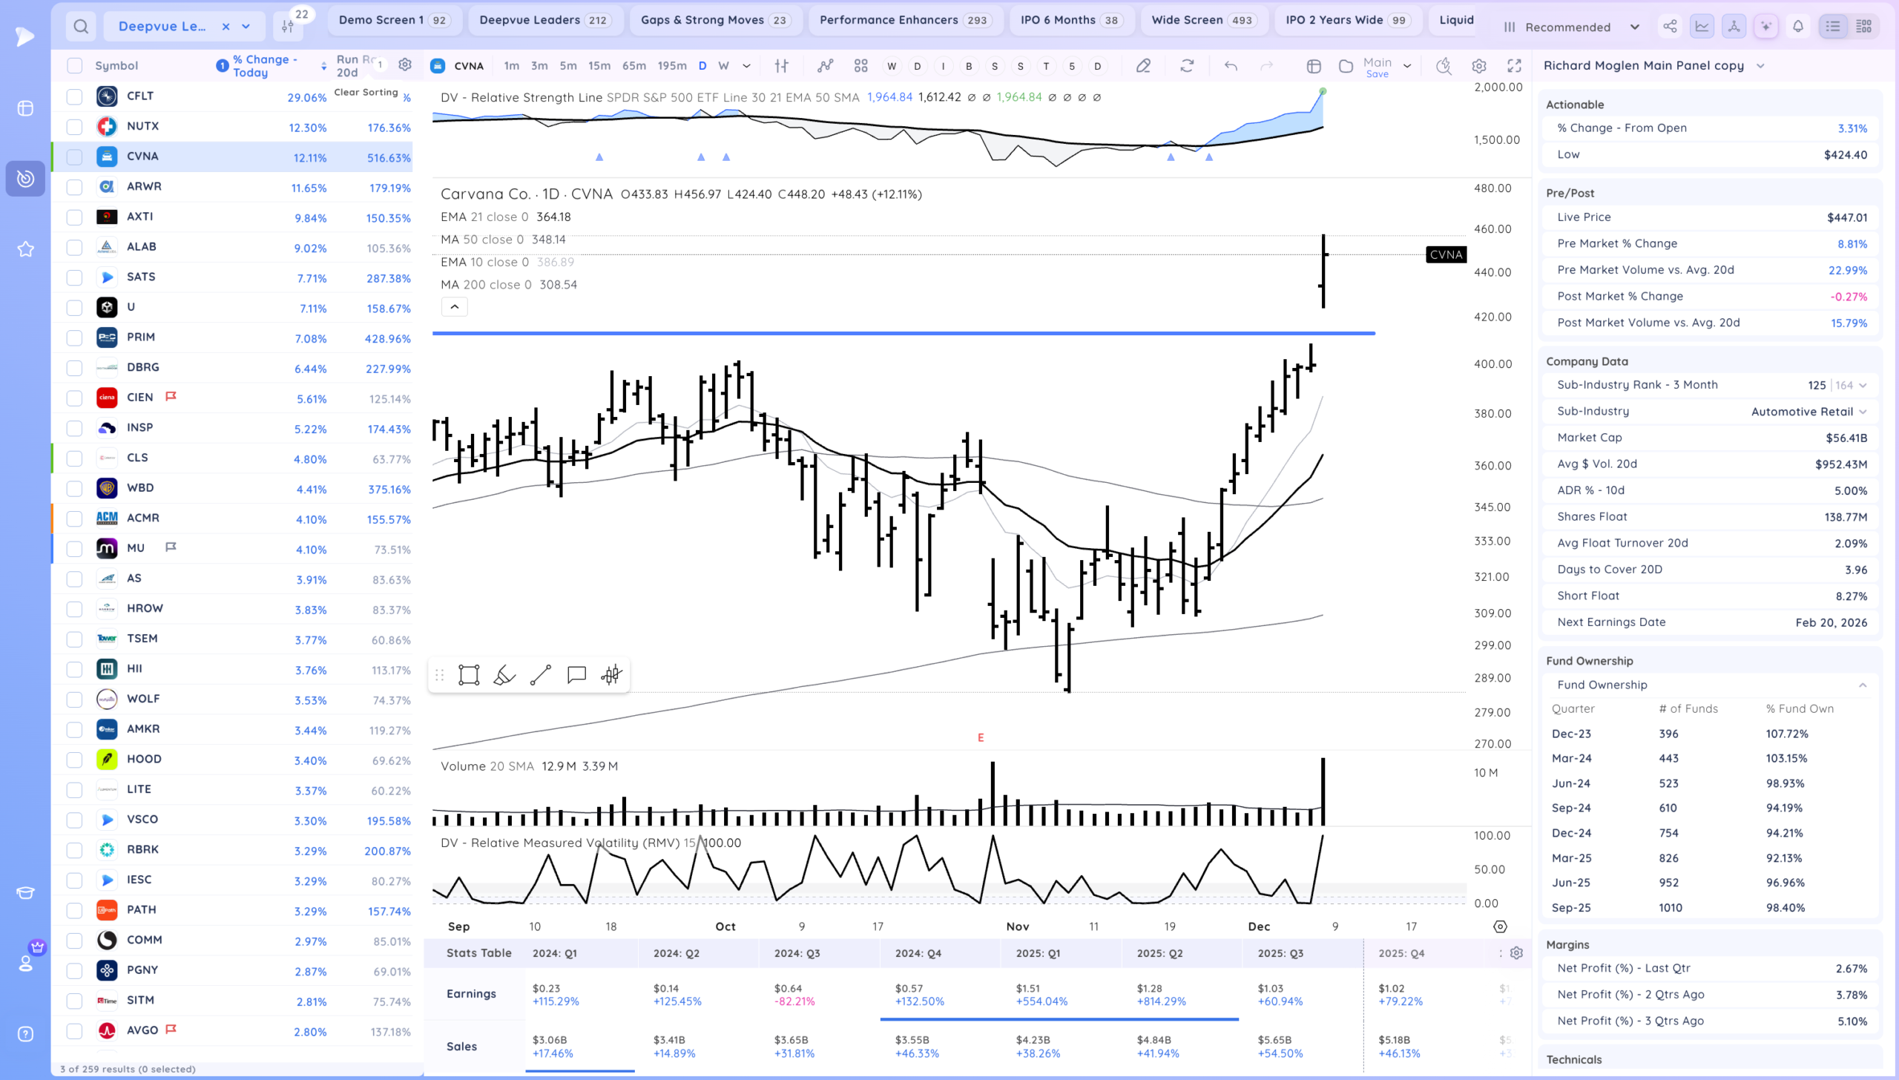
Task: Check the NUTX row checkbox
Action: click(x=74, y=127)
